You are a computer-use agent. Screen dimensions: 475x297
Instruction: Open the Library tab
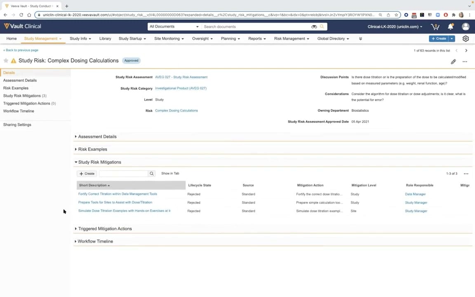[105, 39]
